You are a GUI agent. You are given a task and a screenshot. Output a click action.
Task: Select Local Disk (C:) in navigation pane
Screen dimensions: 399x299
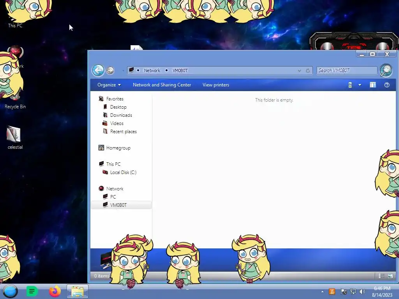[123, 172]
